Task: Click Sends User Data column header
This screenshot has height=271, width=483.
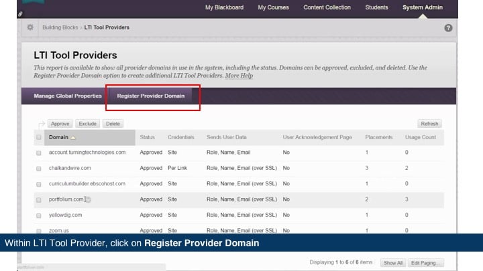Action: coord(227,137)
